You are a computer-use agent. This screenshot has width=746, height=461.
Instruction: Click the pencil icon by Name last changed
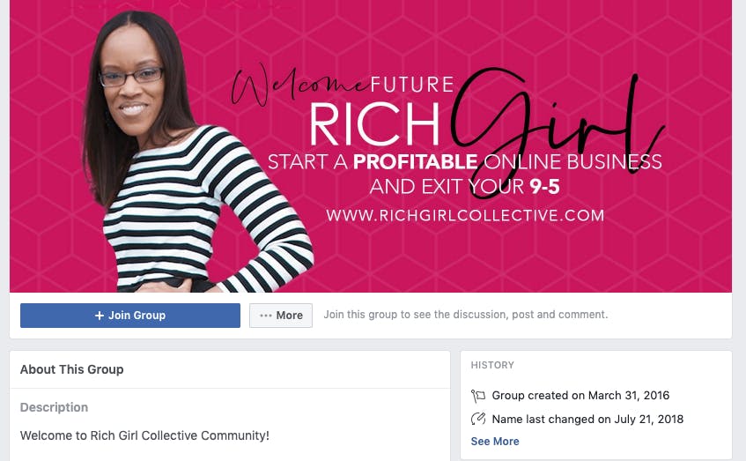click(478, 419)
